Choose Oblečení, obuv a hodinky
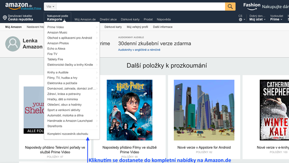 tap(64, 105)
